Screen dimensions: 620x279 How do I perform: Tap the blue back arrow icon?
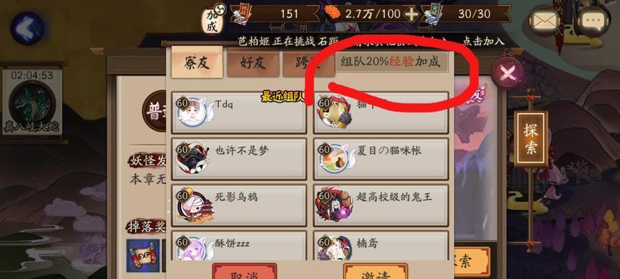27,28
